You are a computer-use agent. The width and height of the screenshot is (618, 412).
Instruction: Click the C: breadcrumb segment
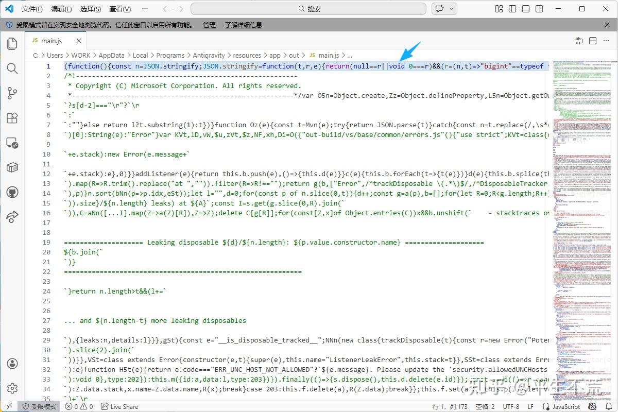click(36, 55)
